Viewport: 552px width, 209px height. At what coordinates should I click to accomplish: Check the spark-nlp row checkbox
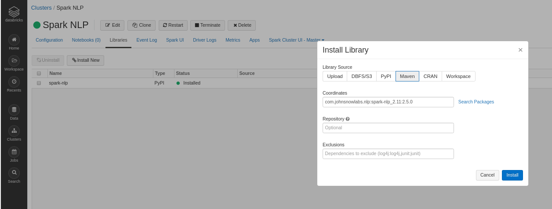(39, 83)
